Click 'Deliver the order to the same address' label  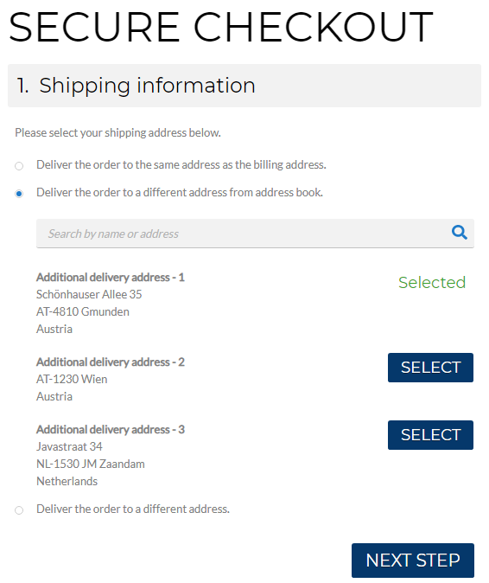(x=181, y=164)
